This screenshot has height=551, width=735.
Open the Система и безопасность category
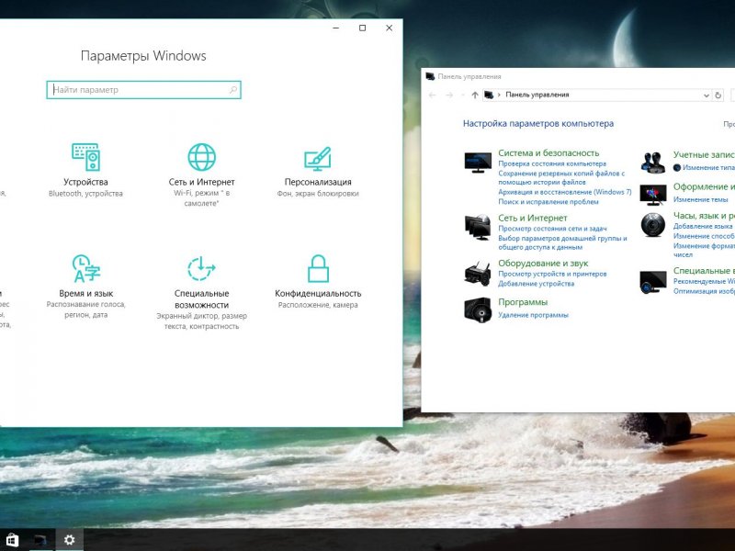pos(548,152)
